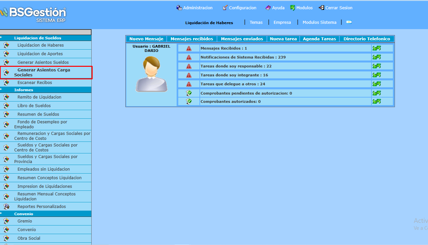Click text Tareas donde soy responsable : 22
Image resolution: width=428 pixels, height=245 pixels.
point(236,66)
